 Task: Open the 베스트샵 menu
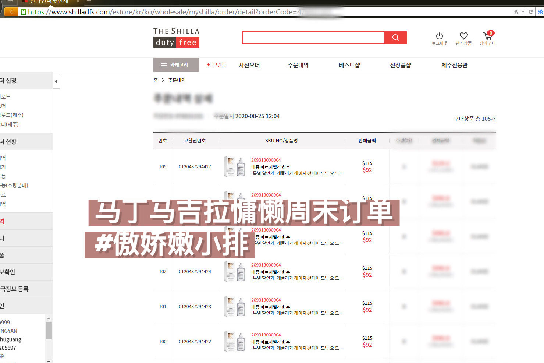(349, 65)
